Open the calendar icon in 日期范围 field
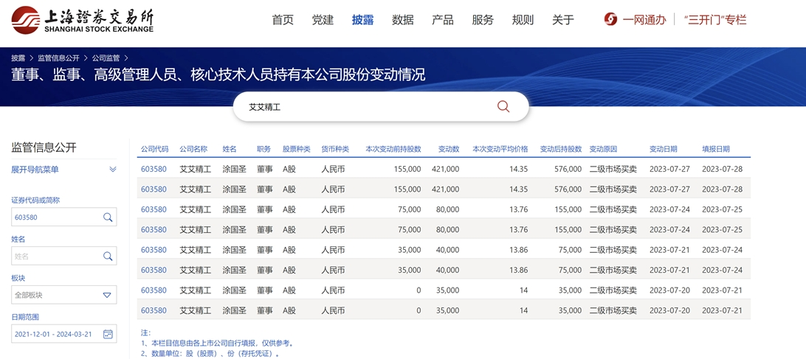 click(108, 334)
